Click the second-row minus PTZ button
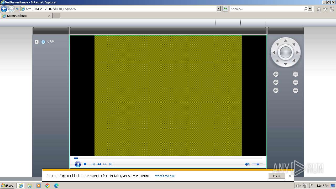336x189 pixels. pyautogui.click(x=296, y=82)
